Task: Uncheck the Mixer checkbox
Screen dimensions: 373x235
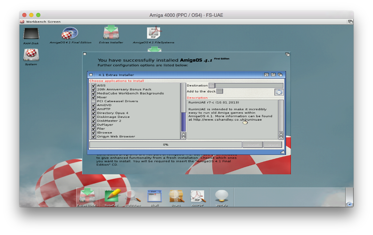Action: [94, 97]
